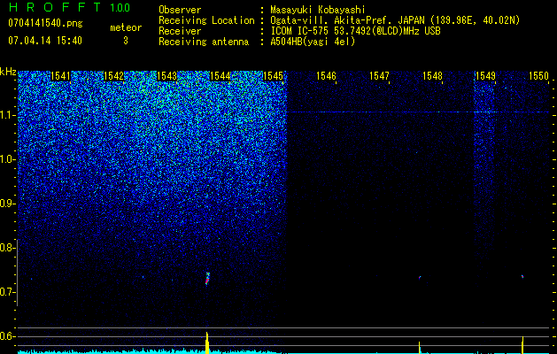Click the yellow intensity spike after 1549
The image size is (557, 354).
[522, 345]
